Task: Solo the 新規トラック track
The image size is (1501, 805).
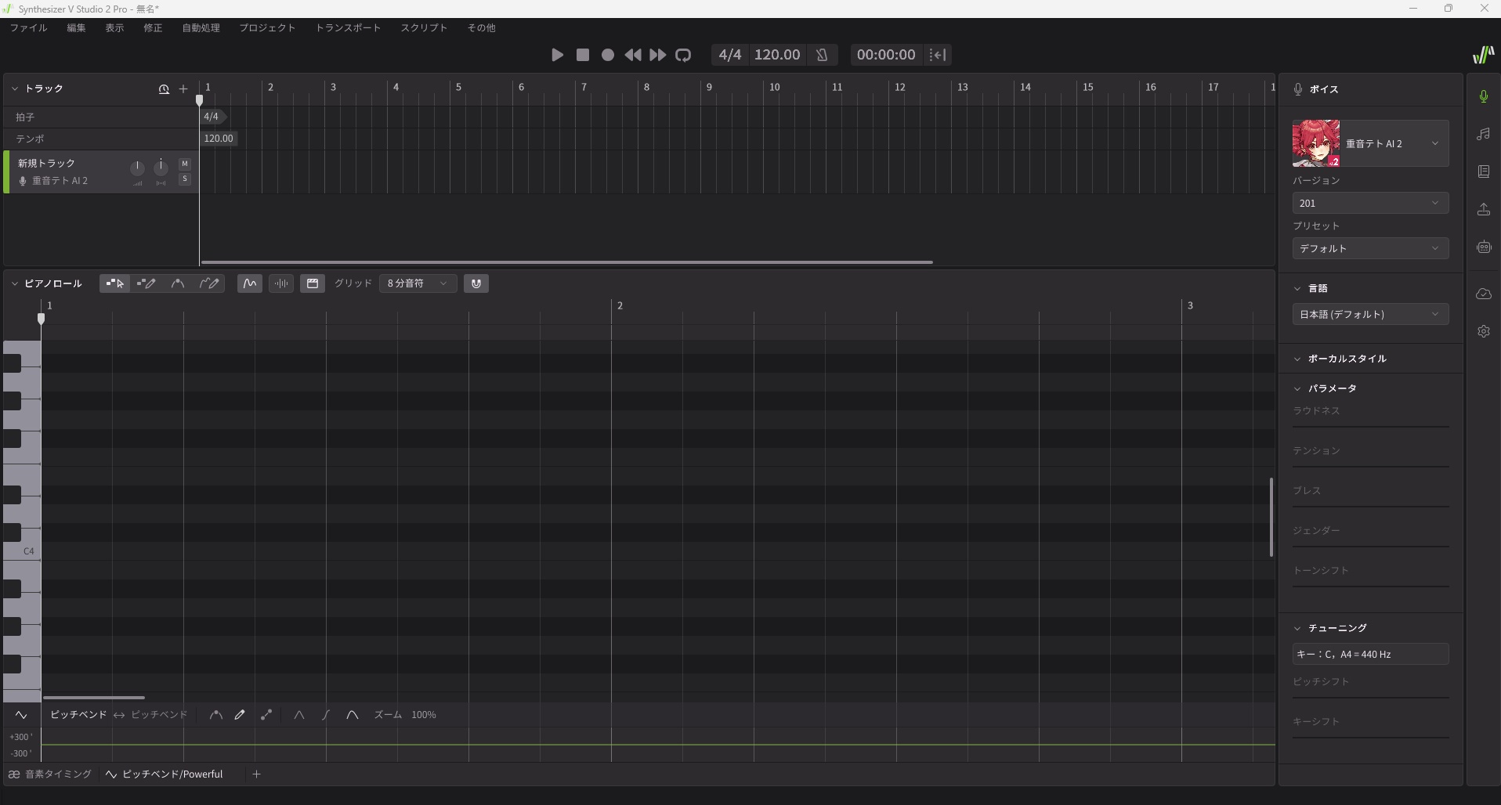Action: click(x=185, y=179)
